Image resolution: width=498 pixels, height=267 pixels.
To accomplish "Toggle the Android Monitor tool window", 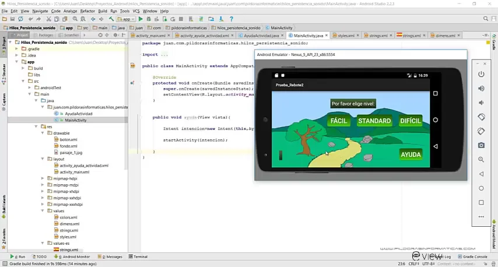I will pyautogui.click(x=72, y=257).
